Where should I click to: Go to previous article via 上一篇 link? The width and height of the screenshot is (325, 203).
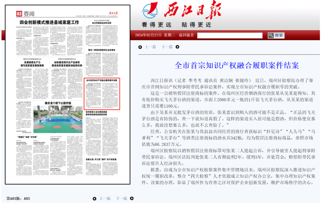[150, 47]
